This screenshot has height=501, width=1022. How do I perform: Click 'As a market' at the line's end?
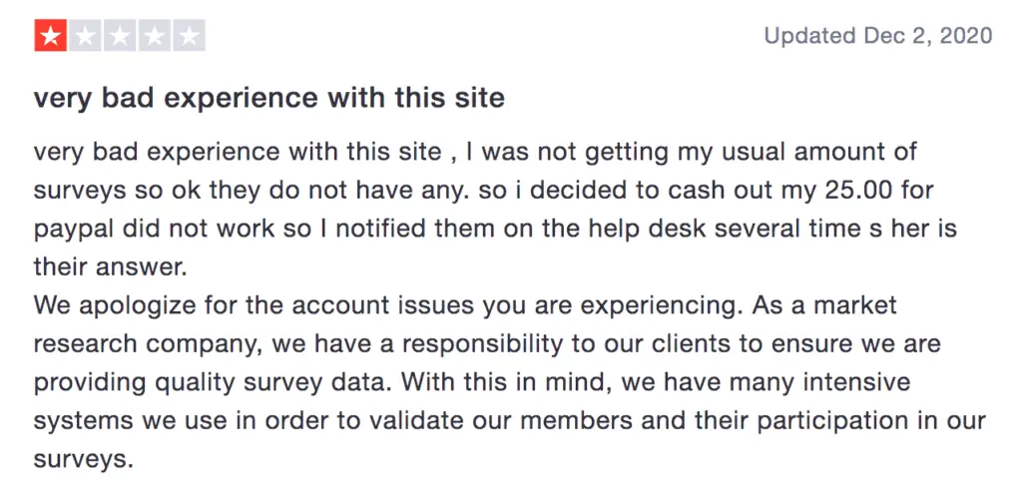coord(823,305)
